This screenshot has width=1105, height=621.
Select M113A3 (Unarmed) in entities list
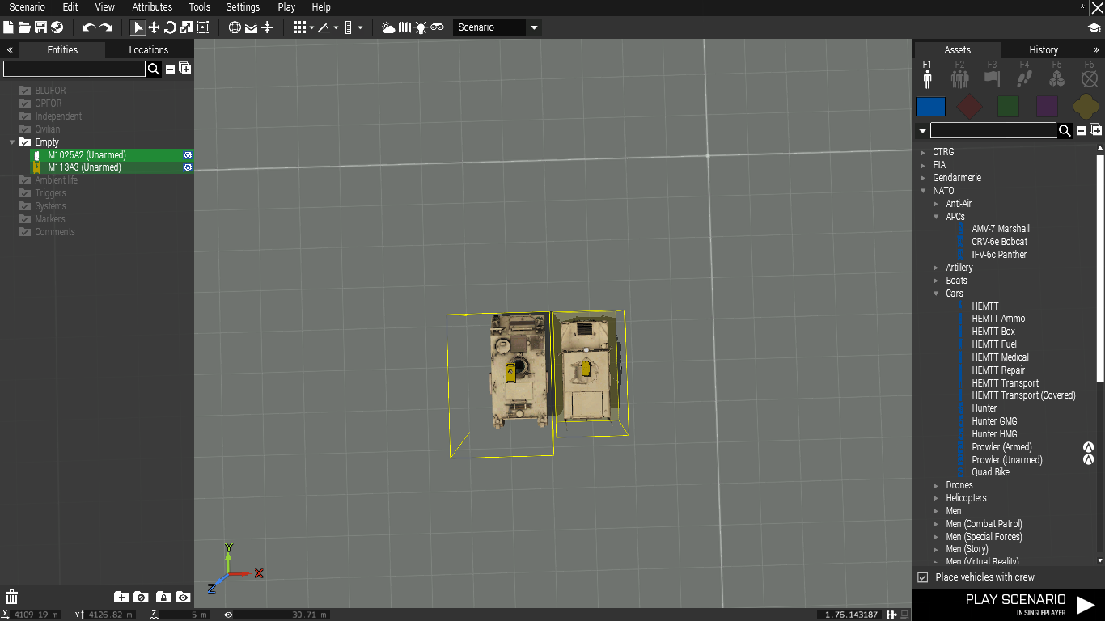(84, 167)
